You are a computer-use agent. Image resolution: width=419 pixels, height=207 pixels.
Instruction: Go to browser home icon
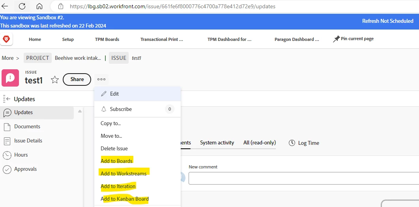[x=39, y=6]
